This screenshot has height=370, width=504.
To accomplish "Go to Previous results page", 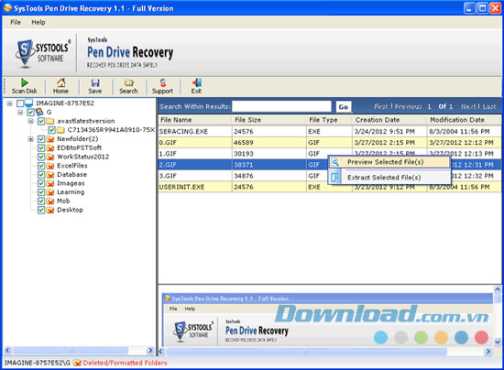I will pos(408,106).
